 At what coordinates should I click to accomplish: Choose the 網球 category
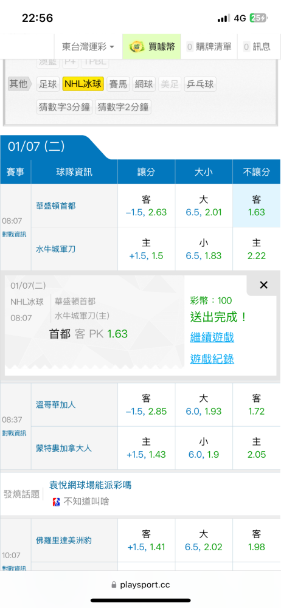pyautogui.click(x=144, y=84)
